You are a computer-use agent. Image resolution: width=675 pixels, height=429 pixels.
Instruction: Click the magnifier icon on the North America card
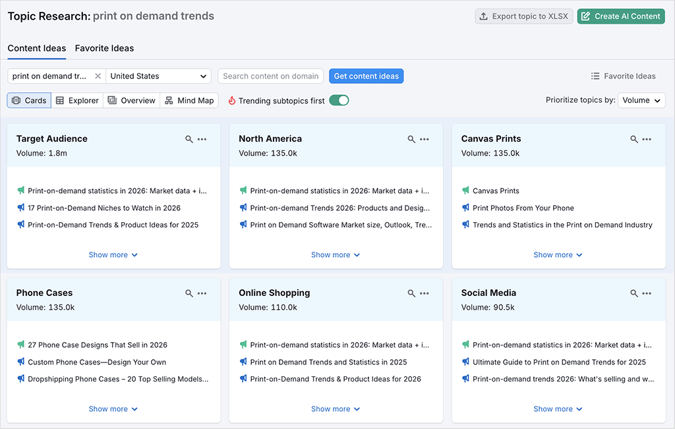411,138
